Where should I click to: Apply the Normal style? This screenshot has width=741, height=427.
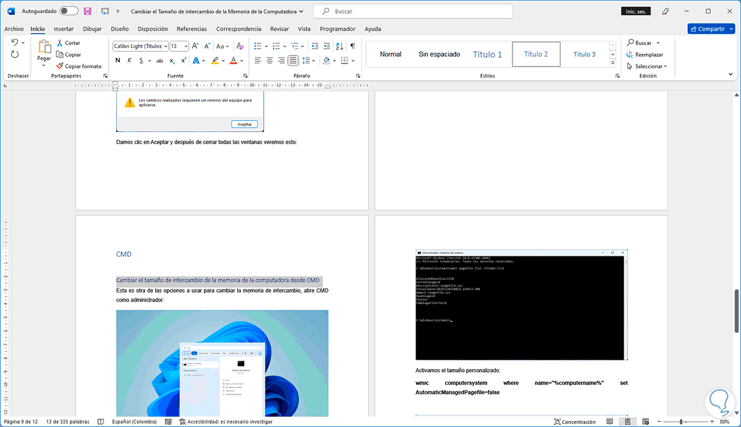390,54
